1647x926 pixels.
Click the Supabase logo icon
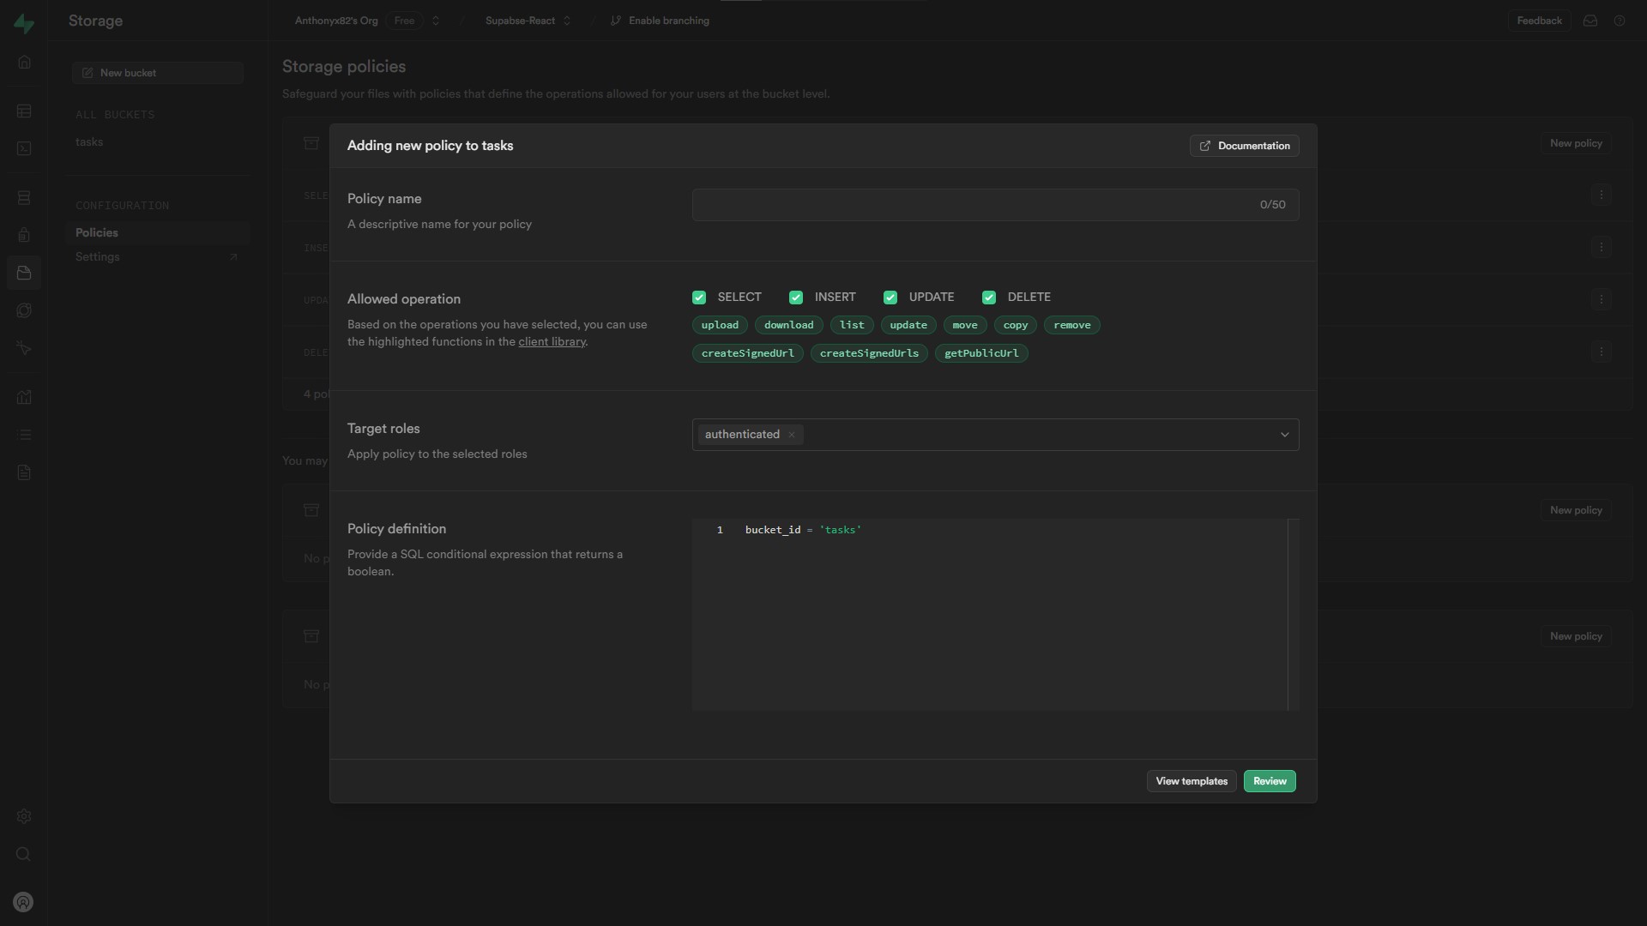[24, 23]
